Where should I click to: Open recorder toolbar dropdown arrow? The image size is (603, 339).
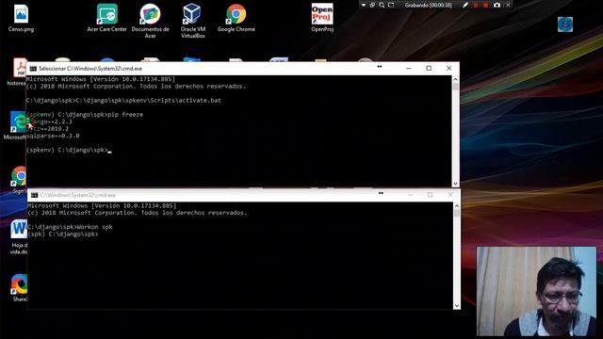point(364,5)
